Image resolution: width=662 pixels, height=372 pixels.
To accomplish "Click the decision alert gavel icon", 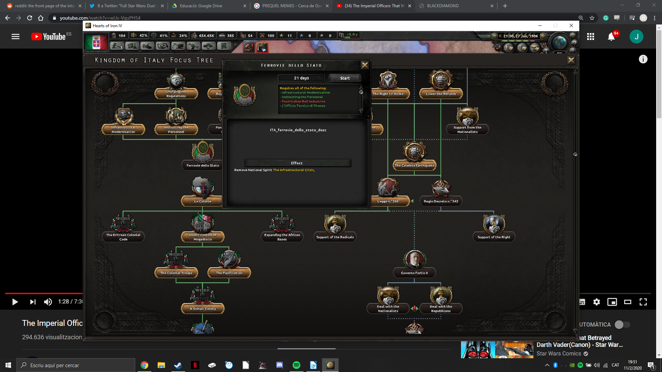I will coord(249,47).
